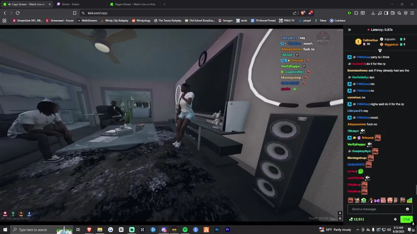Open the Brave main menu
The image size is (417, 234).
point(412,13)
